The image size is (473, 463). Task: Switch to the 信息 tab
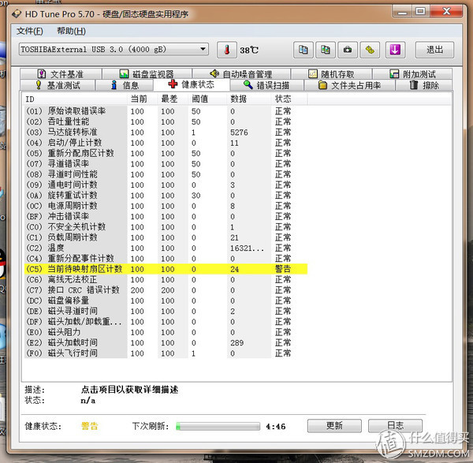click(125, 85)
